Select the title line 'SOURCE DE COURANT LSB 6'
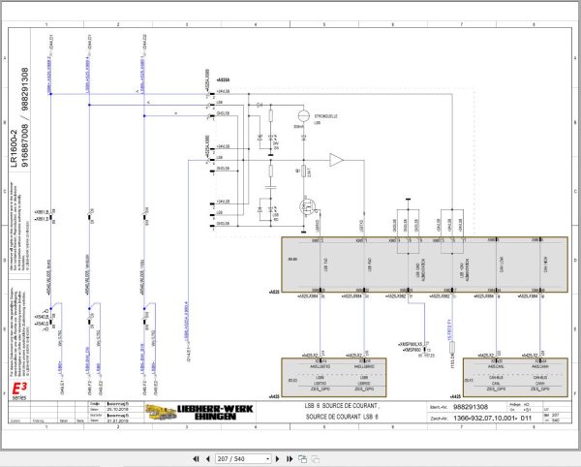581x467 pixels. point(342,417)
